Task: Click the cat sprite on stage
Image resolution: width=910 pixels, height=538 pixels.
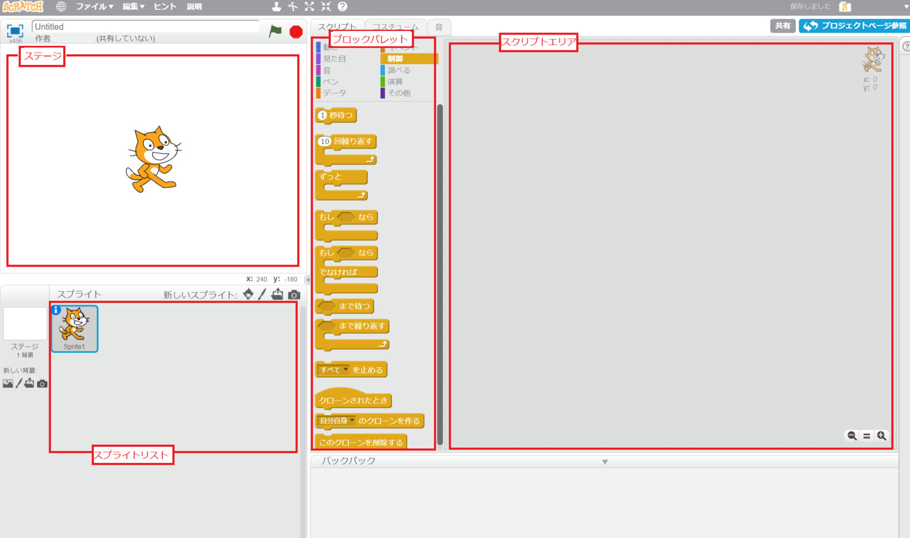Action: pos(154,159)
